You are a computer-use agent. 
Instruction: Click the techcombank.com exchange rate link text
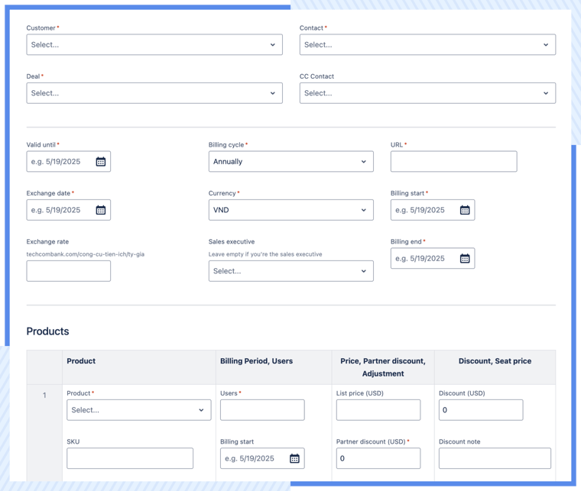[x=85, y=254]
